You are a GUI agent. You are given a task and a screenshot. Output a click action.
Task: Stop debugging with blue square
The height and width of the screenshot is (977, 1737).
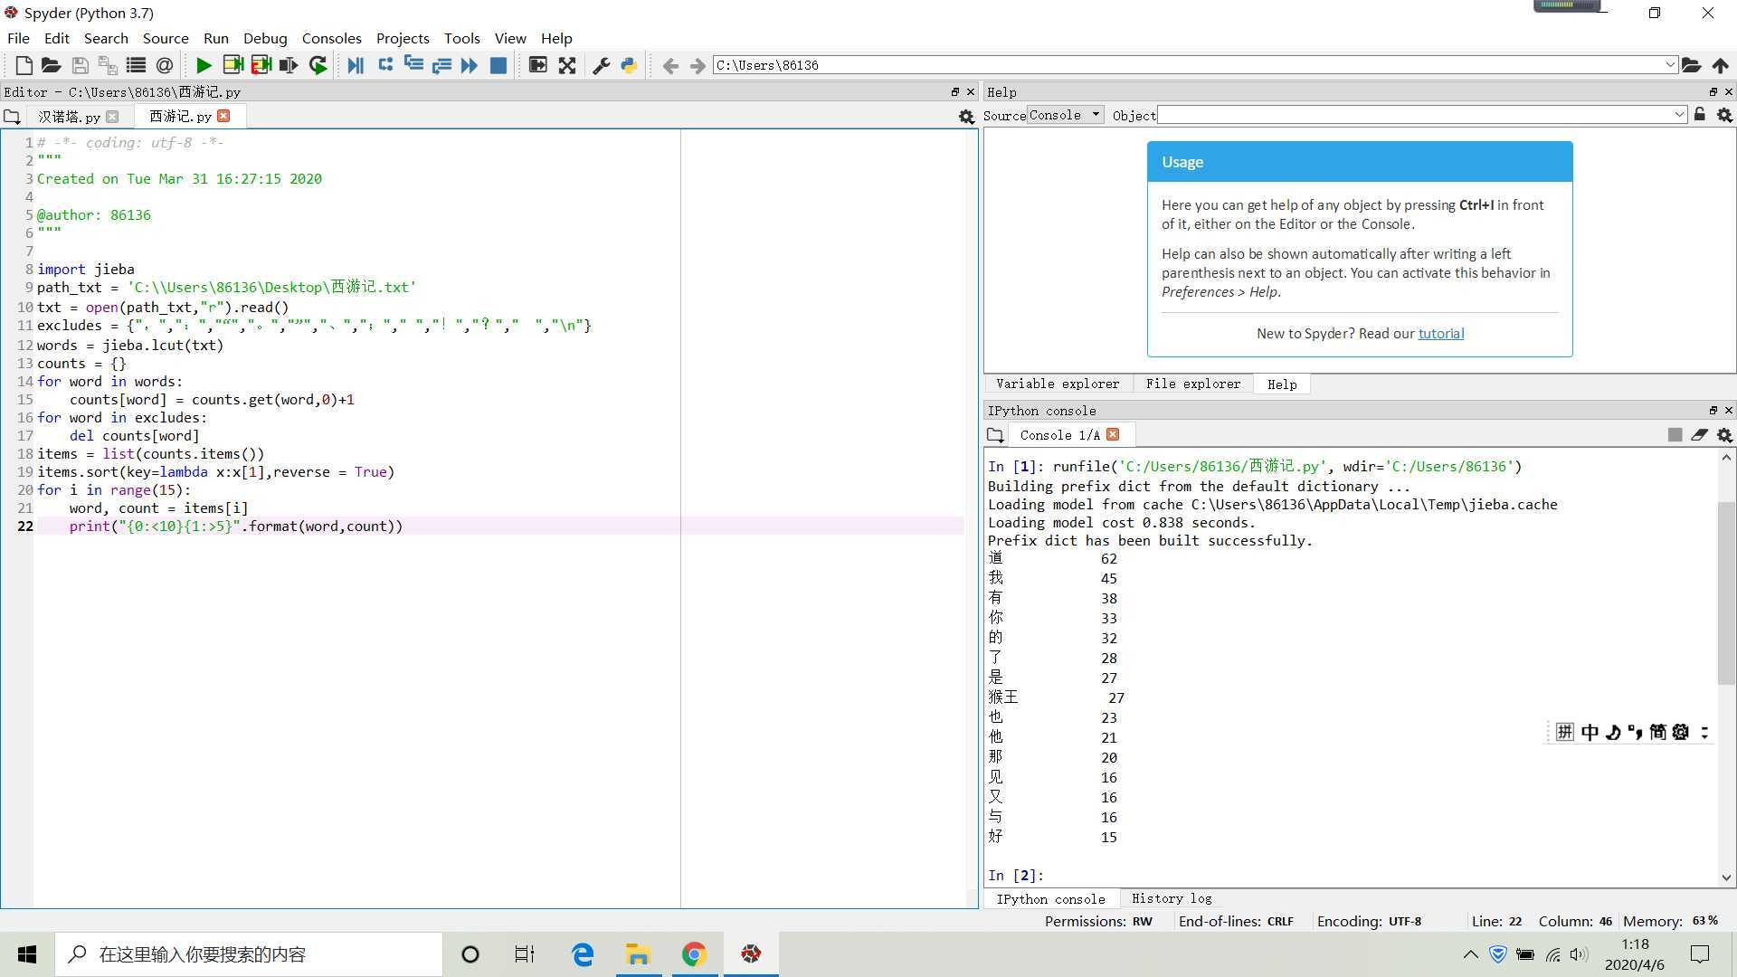pyautogui.click(x=498, y=65)
